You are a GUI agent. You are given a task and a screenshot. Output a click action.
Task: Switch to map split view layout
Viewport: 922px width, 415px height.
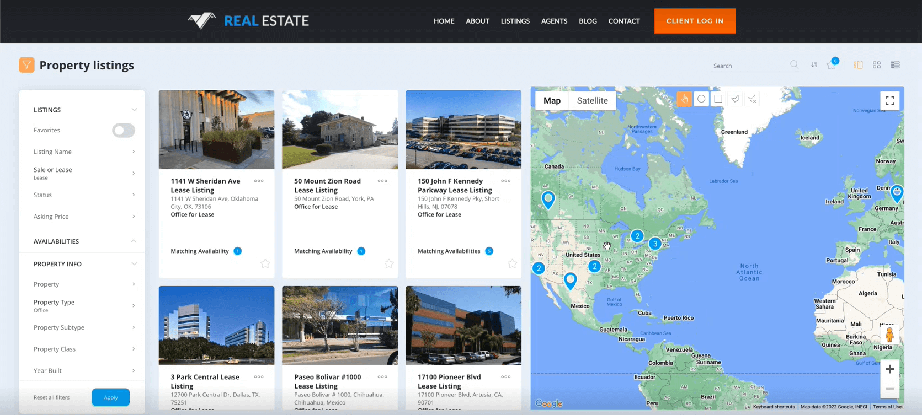(858, 65)
